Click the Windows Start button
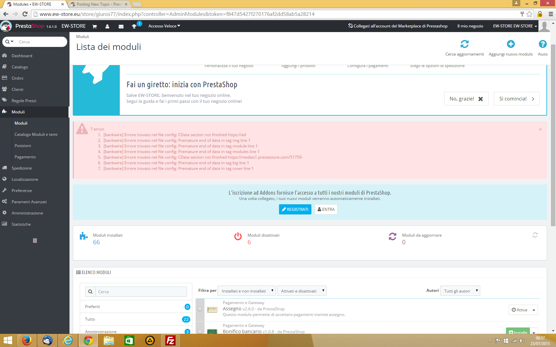The image size is (556, 347). coord(8,340)
